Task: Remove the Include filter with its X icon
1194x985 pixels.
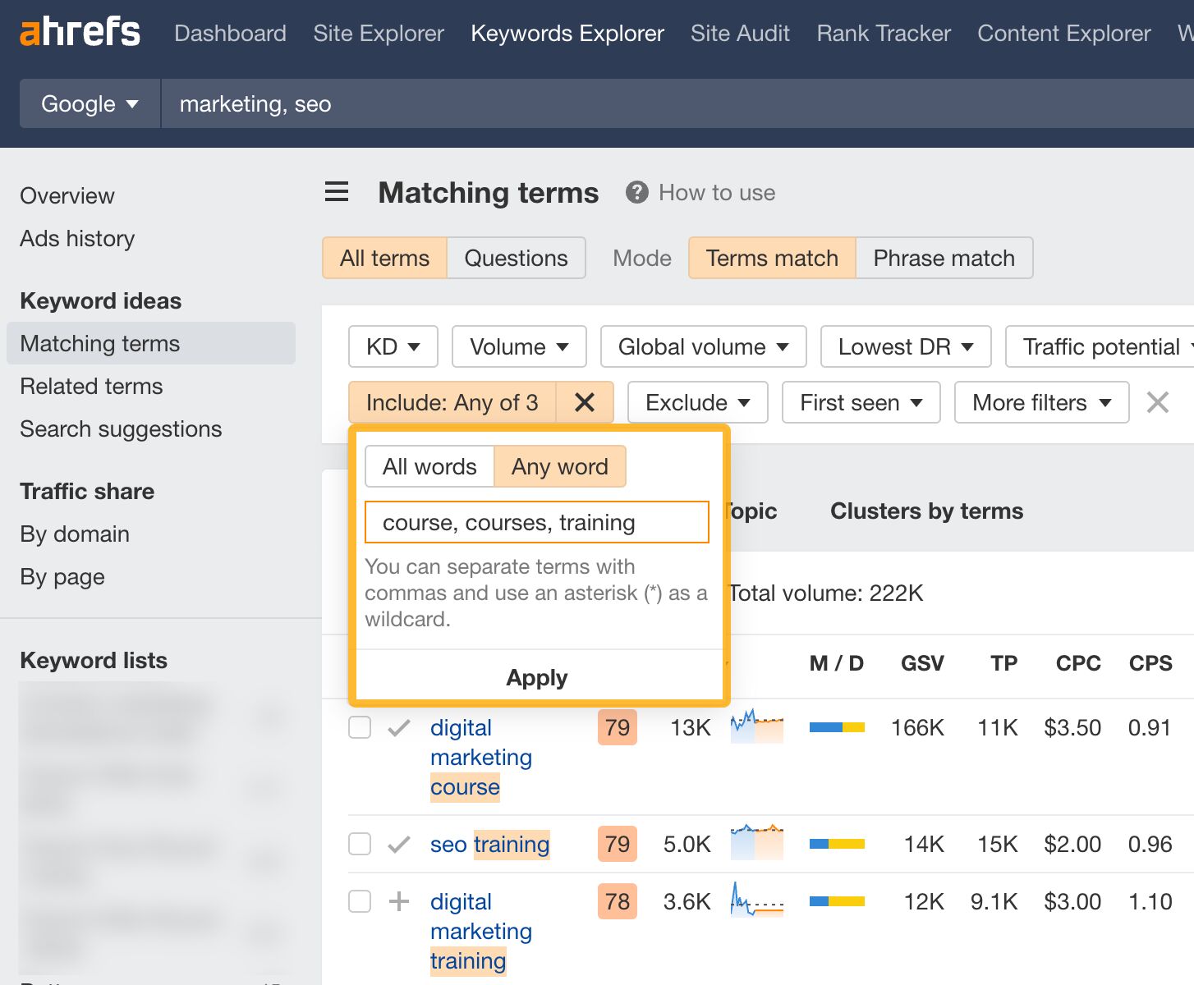Action: tap(585, 402)
